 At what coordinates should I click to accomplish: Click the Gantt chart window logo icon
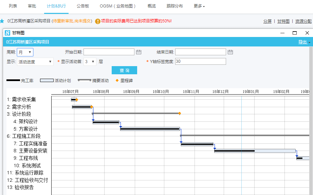[7, 33]
